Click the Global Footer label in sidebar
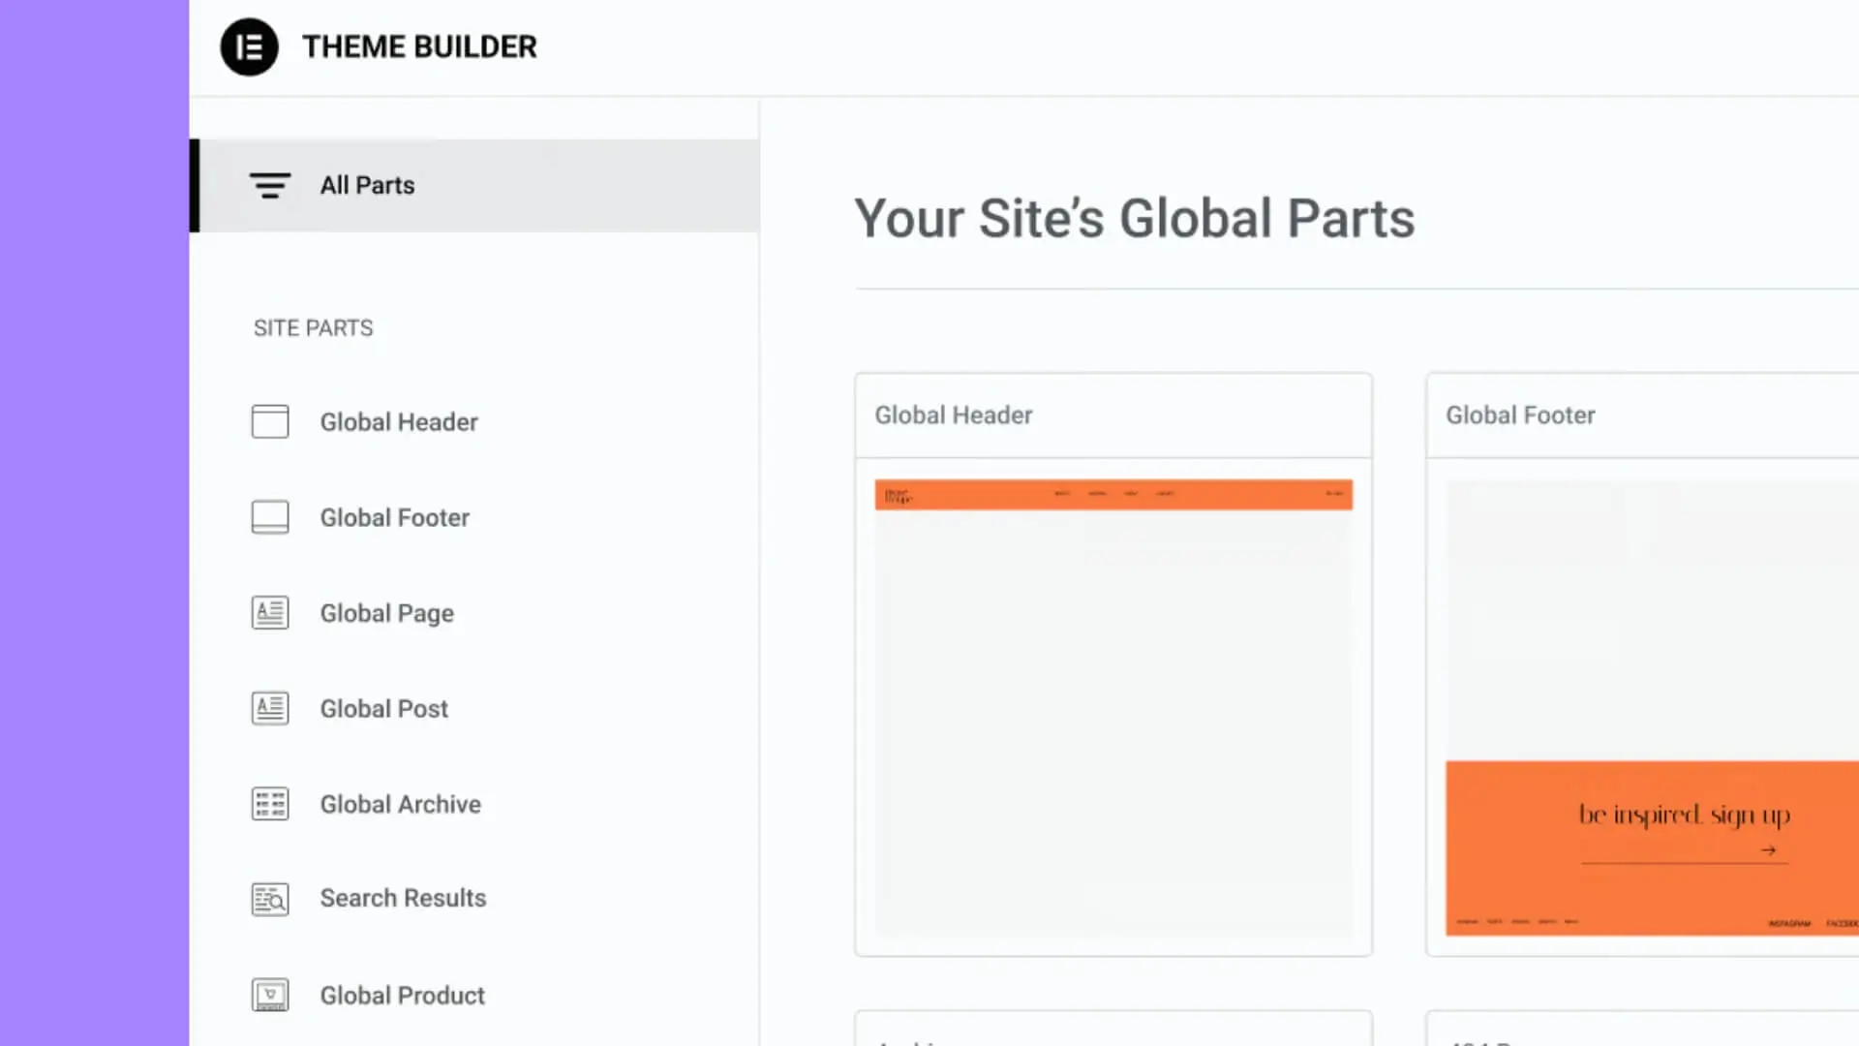The height and width of the screenshot is (1046, 1859). tap(393, 517)
